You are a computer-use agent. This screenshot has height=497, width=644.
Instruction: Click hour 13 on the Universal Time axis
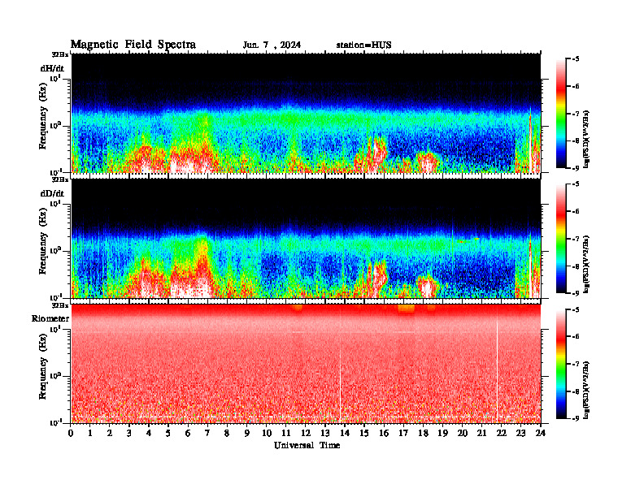pos(325,434)
